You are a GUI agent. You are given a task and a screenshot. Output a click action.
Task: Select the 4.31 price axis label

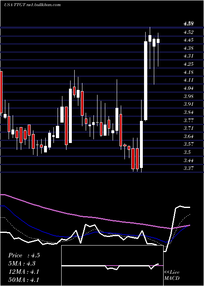188,56
